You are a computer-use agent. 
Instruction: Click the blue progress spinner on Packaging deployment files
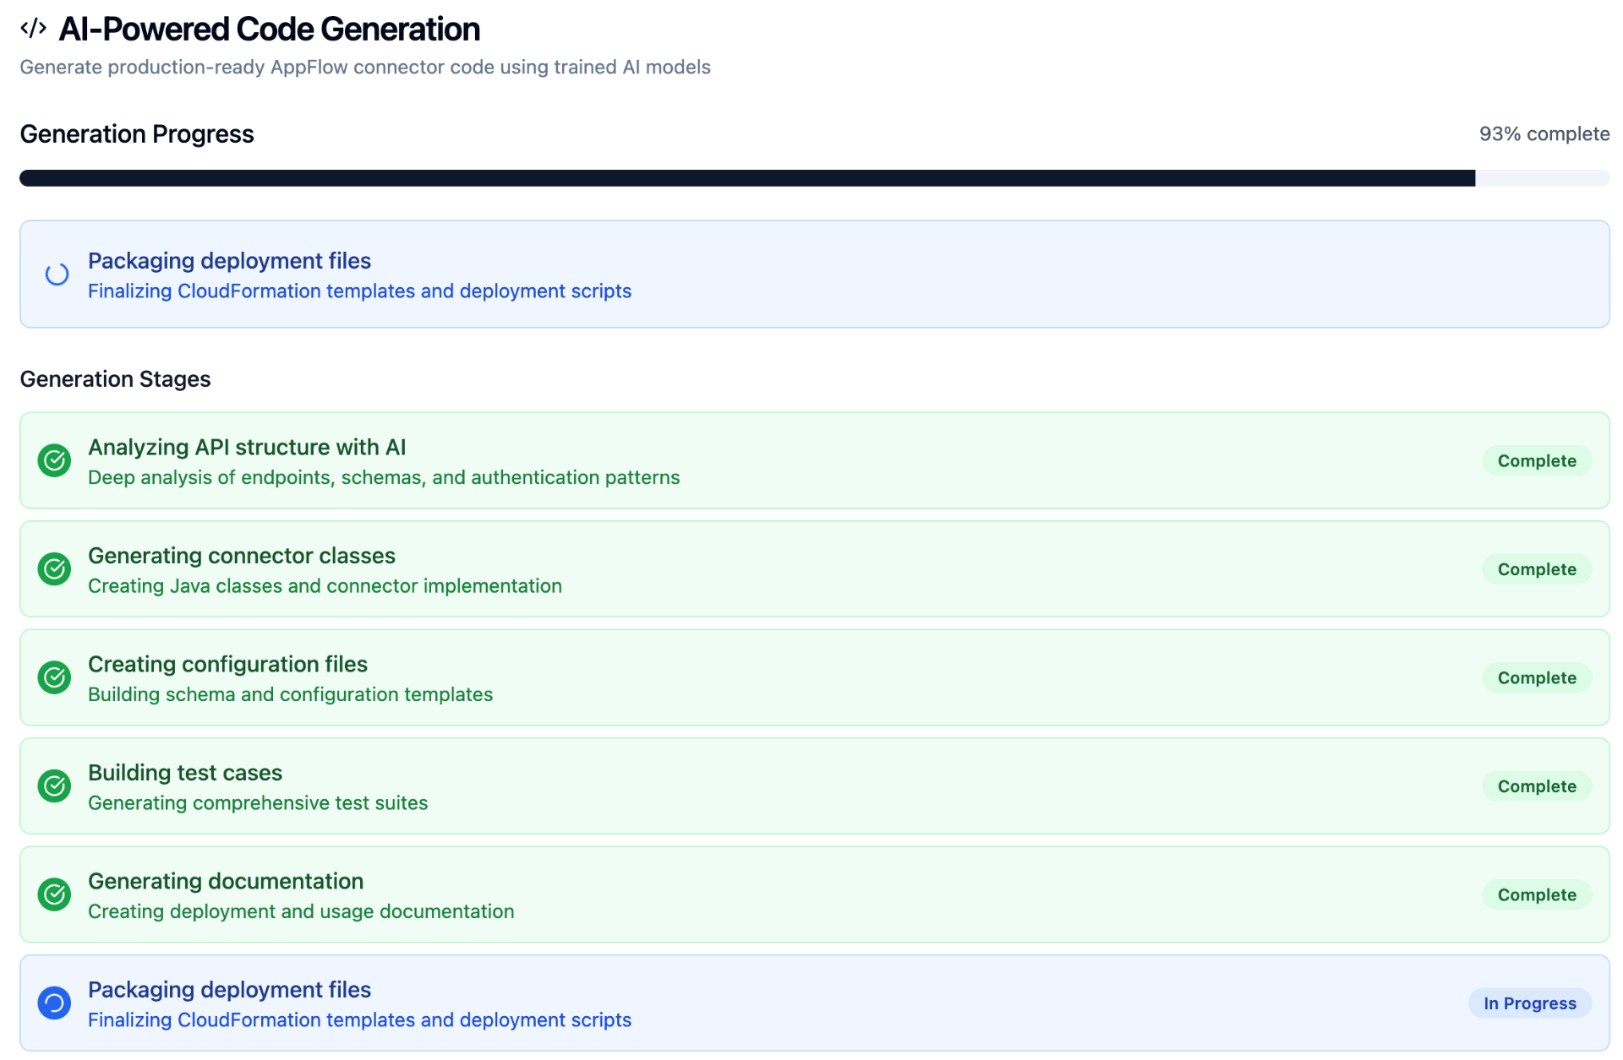pyautogui.click(x=53, y=1003)
